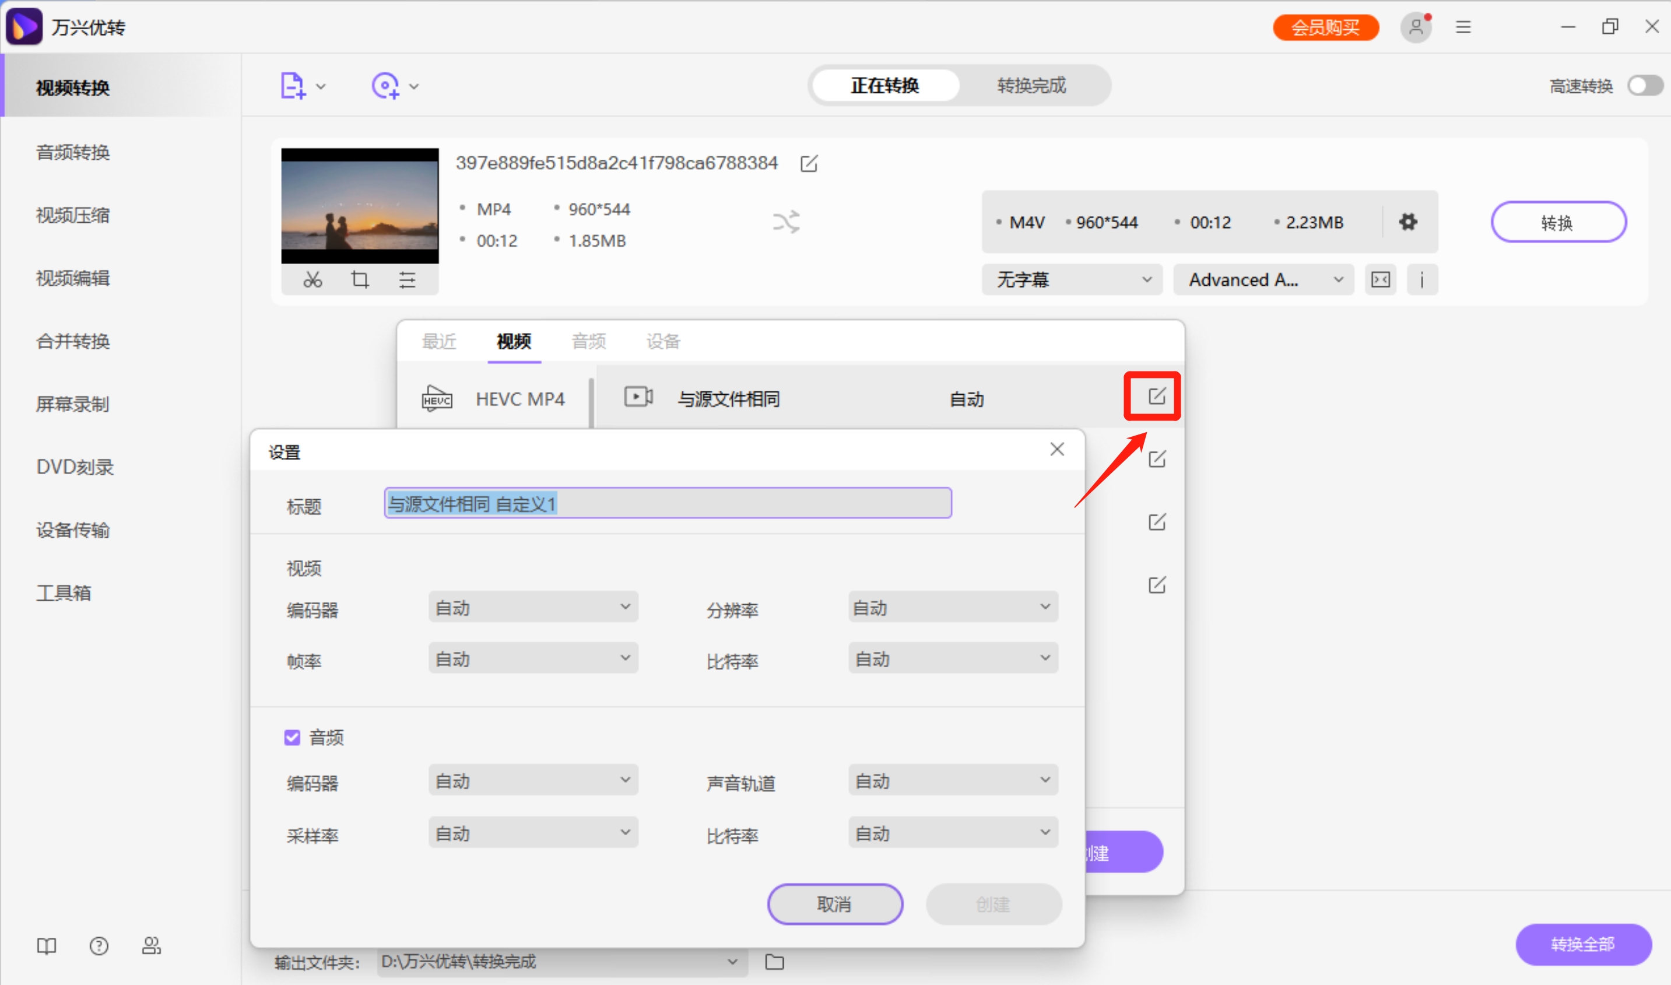Open output settings via the gear icon
Image resolution: width=1671 pixels, height=985 pixels.
tap(1408, 222)
